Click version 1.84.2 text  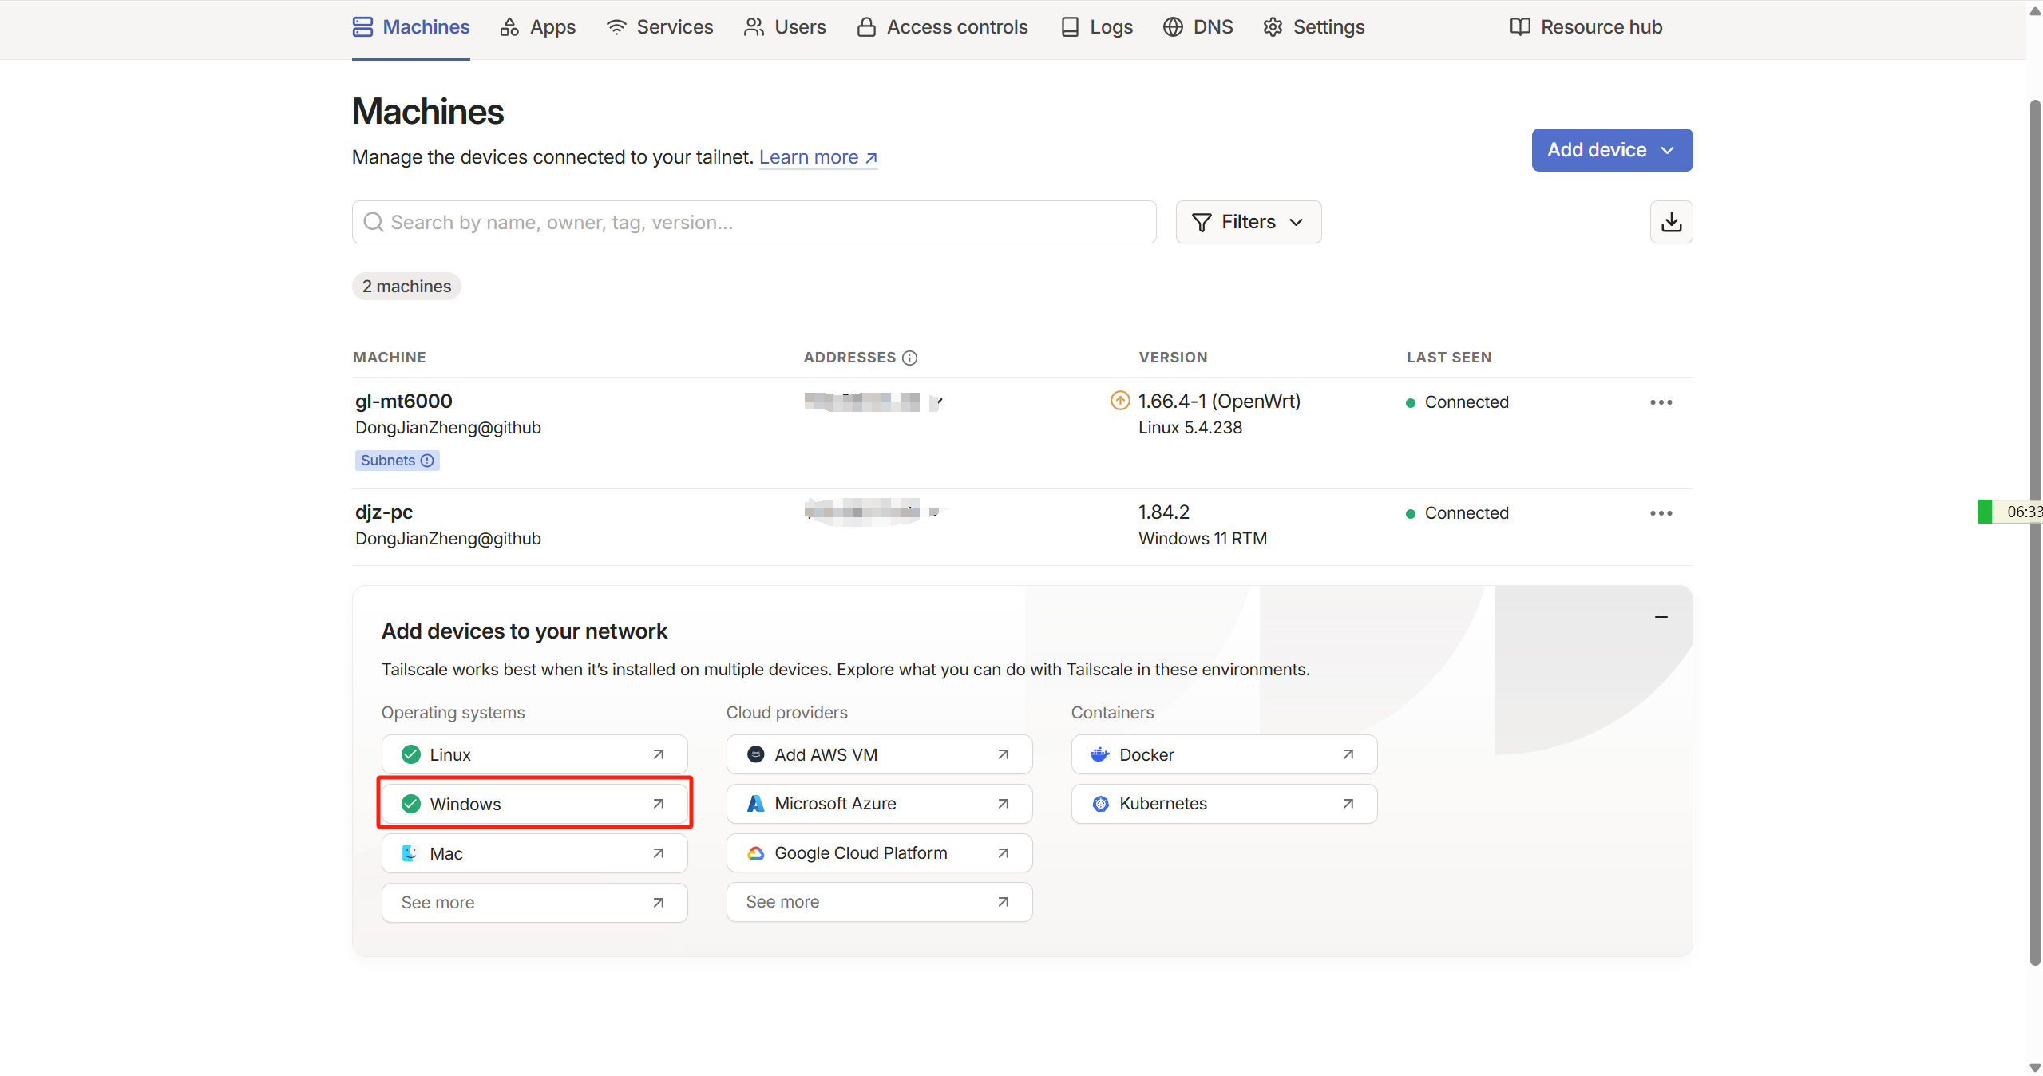point(1163,512)
